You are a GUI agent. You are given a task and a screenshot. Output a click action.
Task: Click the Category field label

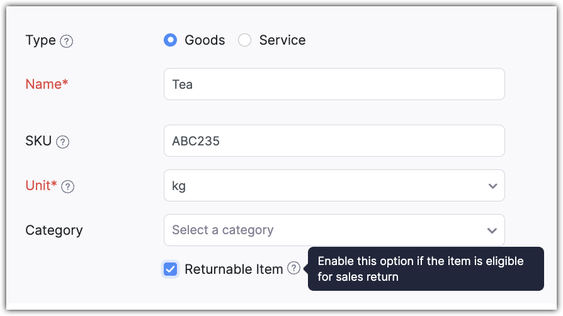pyautogui.click(x=54, y=230)
